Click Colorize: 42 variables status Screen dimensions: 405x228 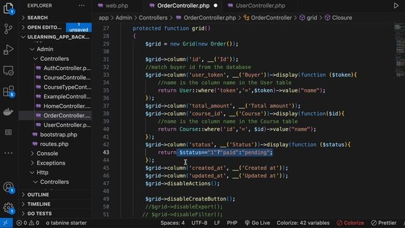pos(303,223)
